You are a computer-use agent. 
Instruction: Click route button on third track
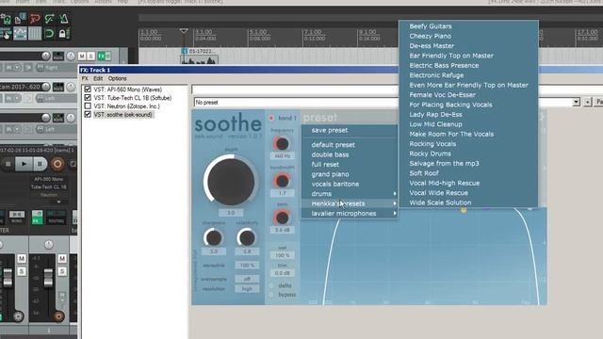58,118
